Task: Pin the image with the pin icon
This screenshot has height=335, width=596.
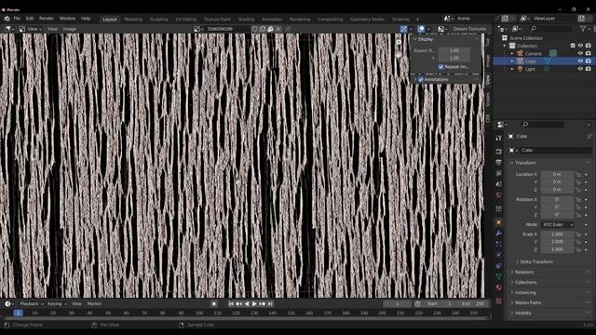Action: 288,29
